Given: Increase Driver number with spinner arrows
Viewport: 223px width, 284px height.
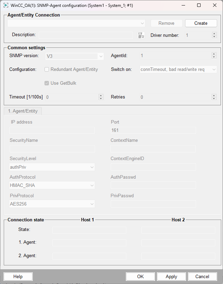Looking at the screenshot, I should 214,34.
